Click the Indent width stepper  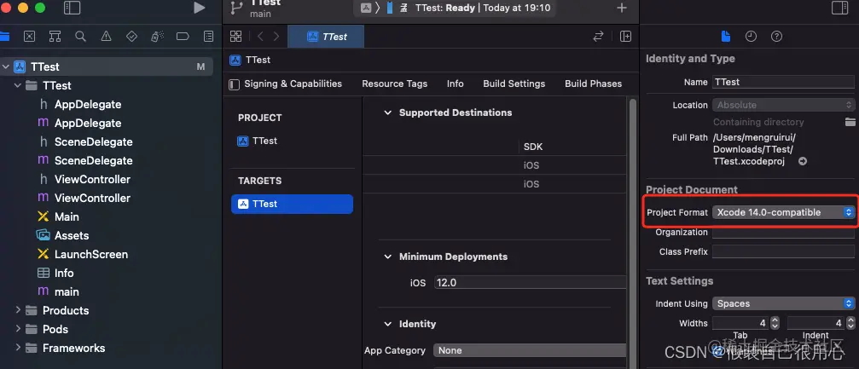click(850, 323)
